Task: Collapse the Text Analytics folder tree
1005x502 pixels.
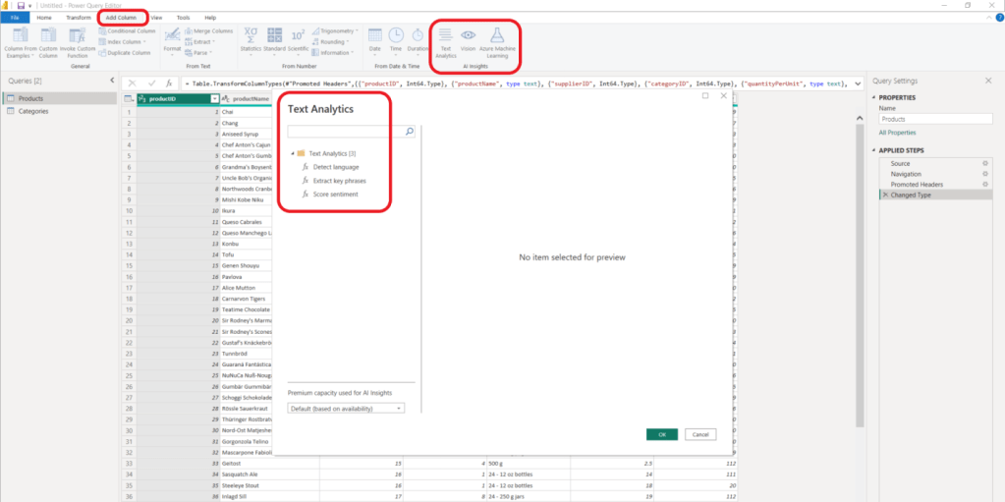Action: point(293,154)
